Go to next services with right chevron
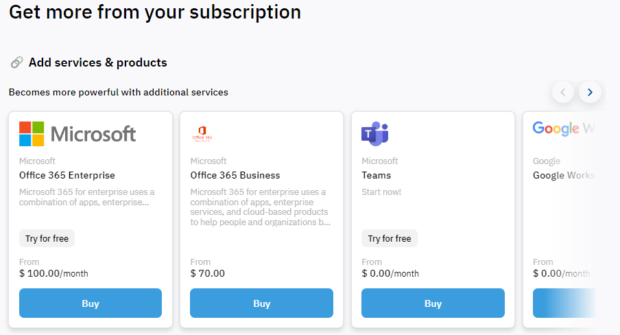Screen dimensions: 620x335 pyautogui.click(x=590, y=92)
